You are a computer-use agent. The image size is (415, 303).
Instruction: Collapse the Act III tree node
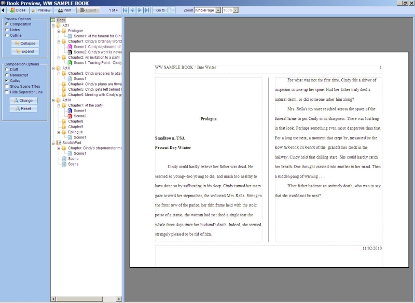pyautogui.click(x=53, y=100)
